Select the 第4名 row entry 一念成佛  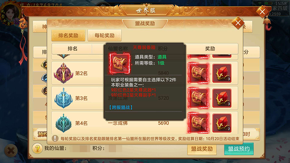coord(118,123)
